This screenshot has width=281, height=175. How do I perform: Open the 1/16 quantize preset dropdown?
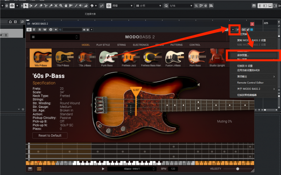click(x=181, y=6)
